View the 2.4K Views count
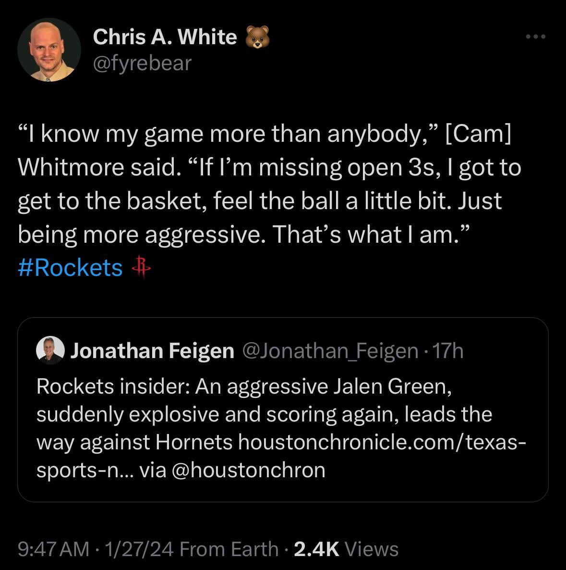 (x=346, y=549)
